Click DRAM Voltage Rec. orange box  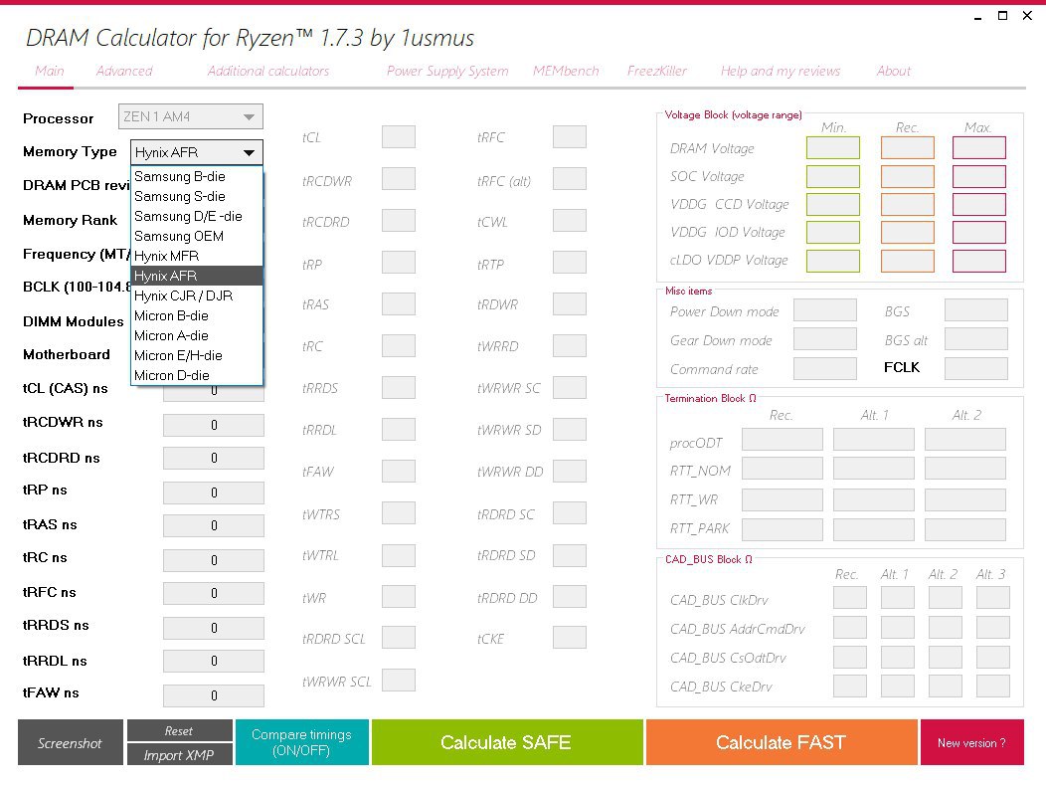(907, 147)
